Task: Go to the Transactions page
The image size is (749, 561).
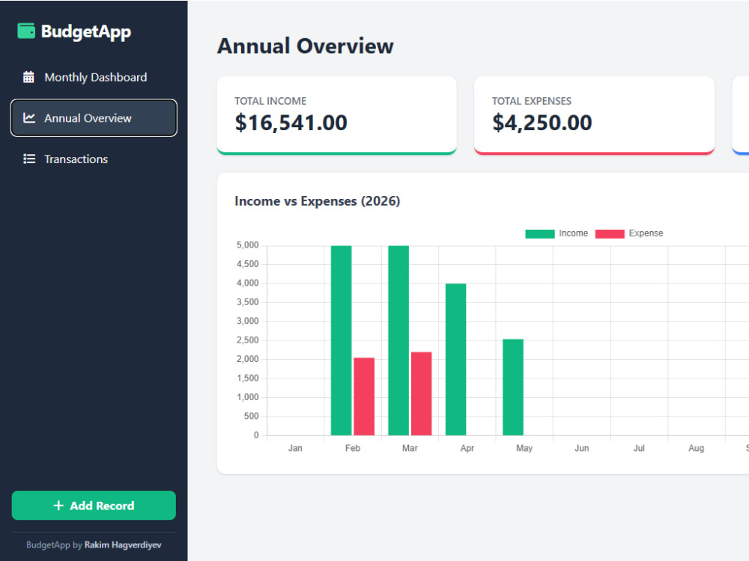Action: click(94, 159)
